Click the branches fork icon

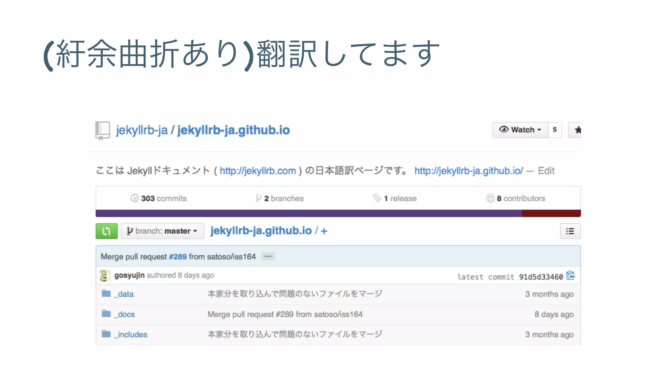pos(258,198)
